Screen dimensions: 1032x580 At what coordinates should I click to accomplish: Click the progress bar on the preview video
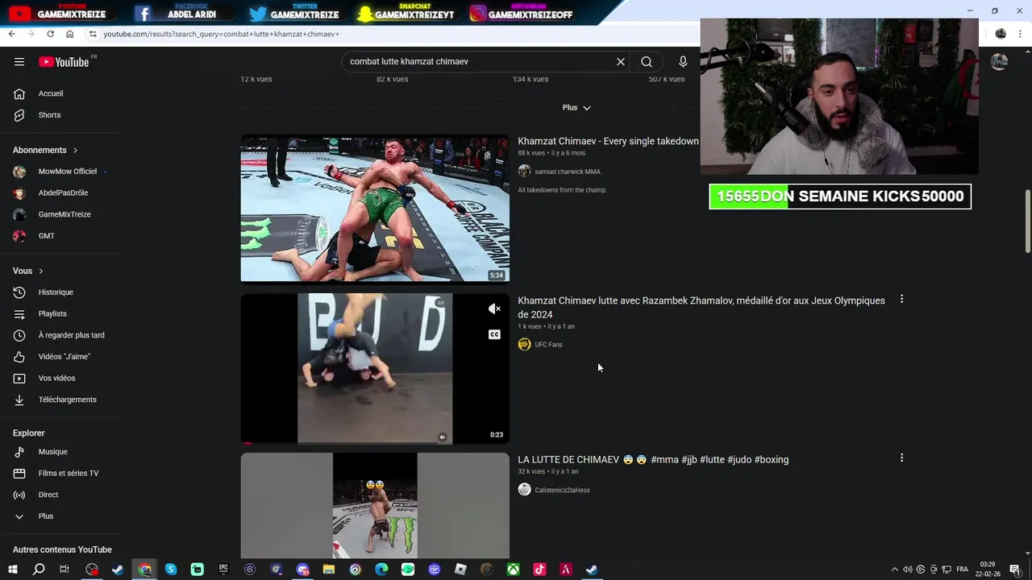pyautogui.click(x=375, y=443)
